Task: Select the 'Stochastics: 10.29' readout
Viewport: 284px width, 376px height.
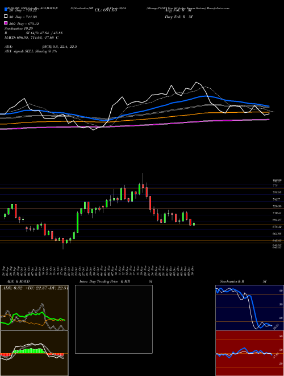Action: point(19,28)
